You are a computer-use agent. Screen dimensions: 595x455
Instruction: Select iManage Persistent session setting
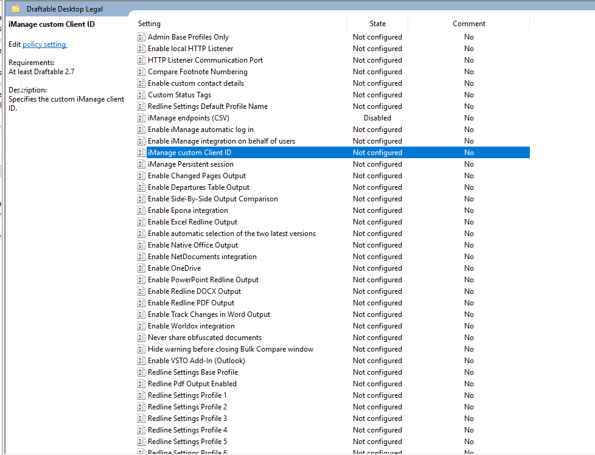coord(190,164)
